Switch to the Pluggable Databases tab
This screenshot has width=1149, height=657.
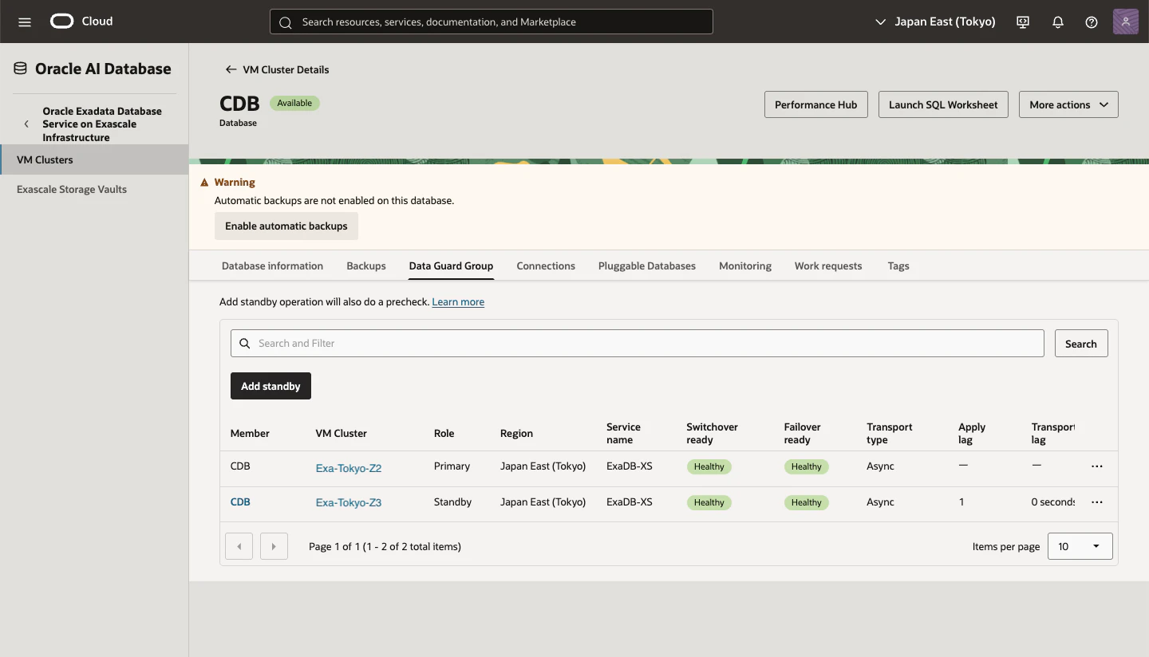click(647, 266)
